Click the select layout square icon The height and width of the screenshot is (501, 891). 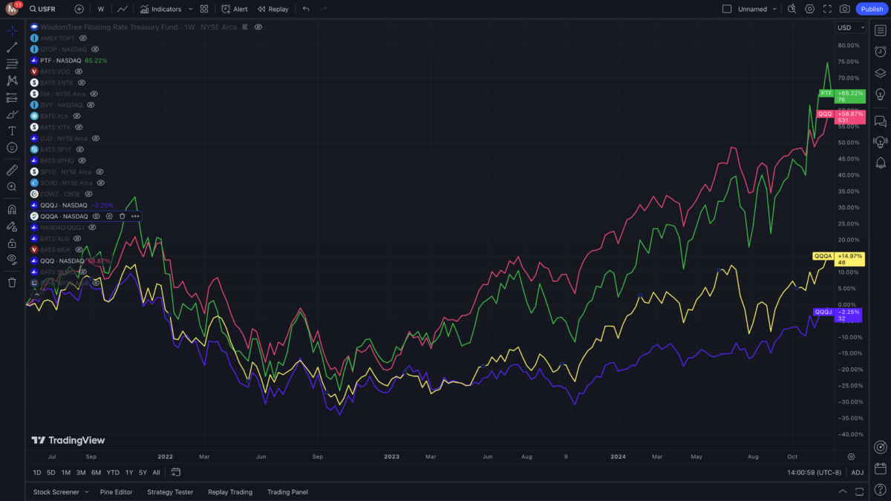pos(727,9)
